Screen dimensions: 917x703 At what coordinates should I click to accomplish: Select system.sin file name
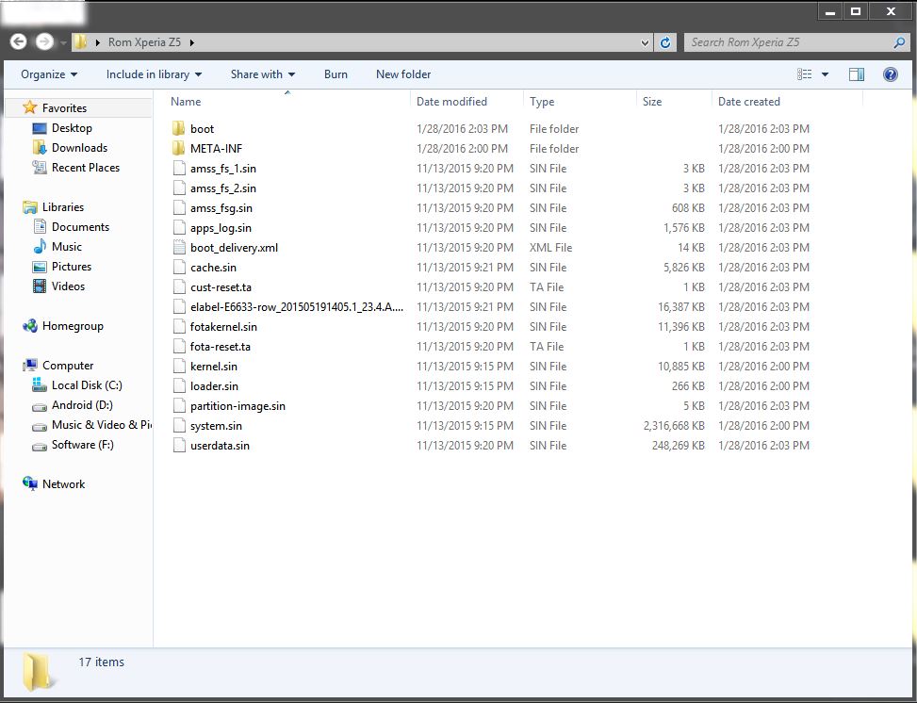216,426
